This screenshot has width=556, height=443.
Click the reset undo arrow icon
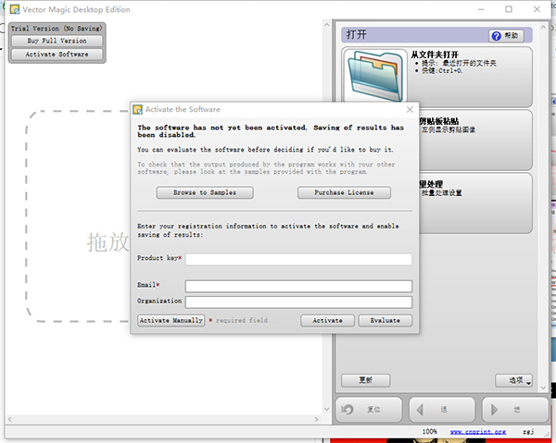347,410
